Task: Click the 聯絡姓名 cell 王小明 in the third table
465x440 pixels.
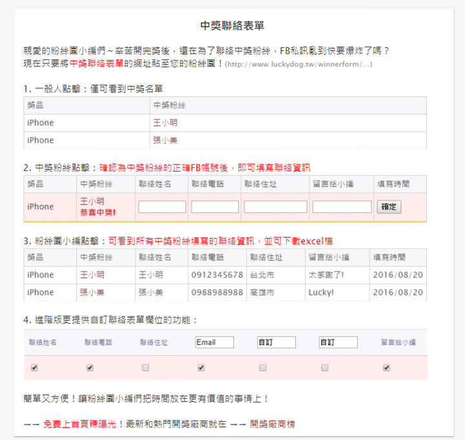Action: (x=150, y=275)
